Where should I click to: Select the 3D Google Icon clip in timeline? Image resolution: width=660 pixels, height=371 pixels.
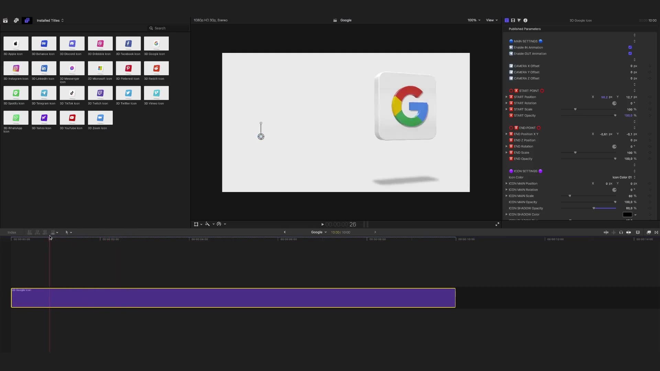(x=233, y=298)
